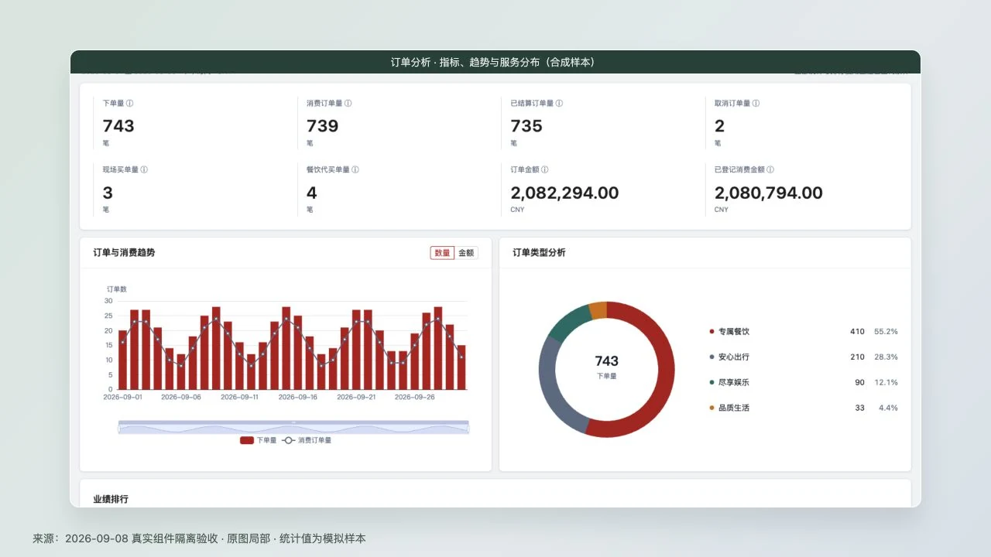Switch the trend chart to 数量 view
This screenshot has width=991, height=557.
point(442,253)
